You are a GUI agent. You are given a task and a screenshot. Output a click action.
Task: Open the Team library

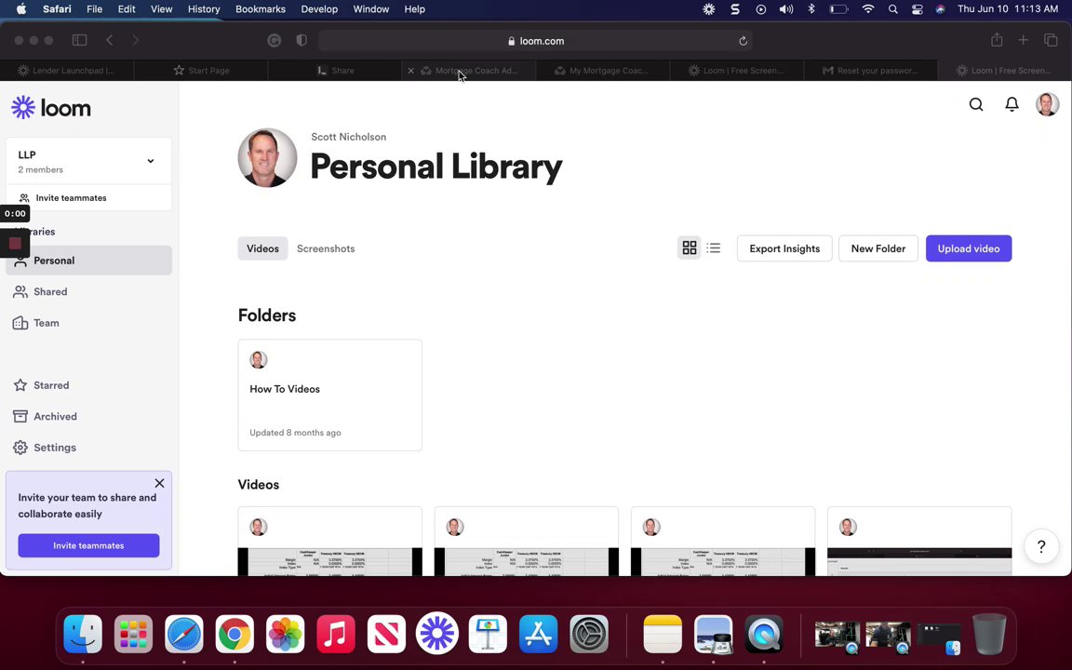89,323
